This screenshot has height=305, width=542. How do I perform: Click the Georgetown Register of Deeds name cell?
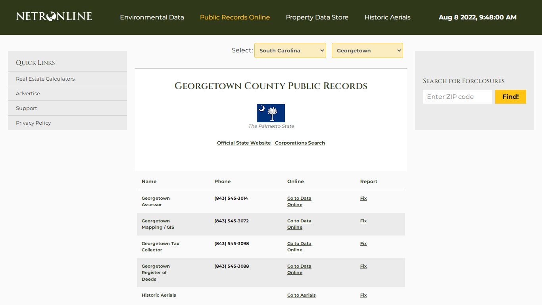tap(156, 272)
